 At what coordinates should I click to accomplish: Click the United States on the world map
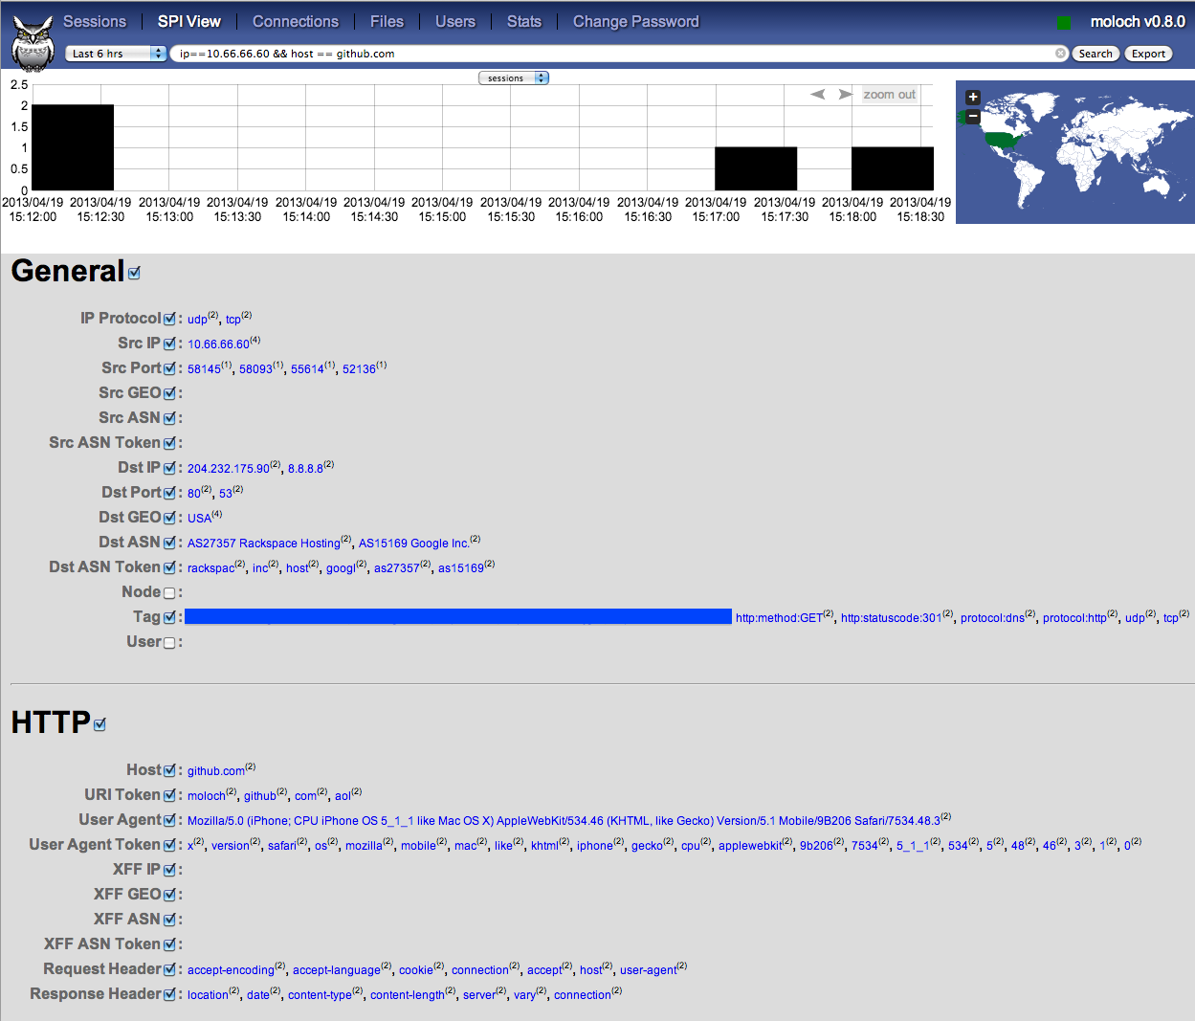[x=1003, y=140]
